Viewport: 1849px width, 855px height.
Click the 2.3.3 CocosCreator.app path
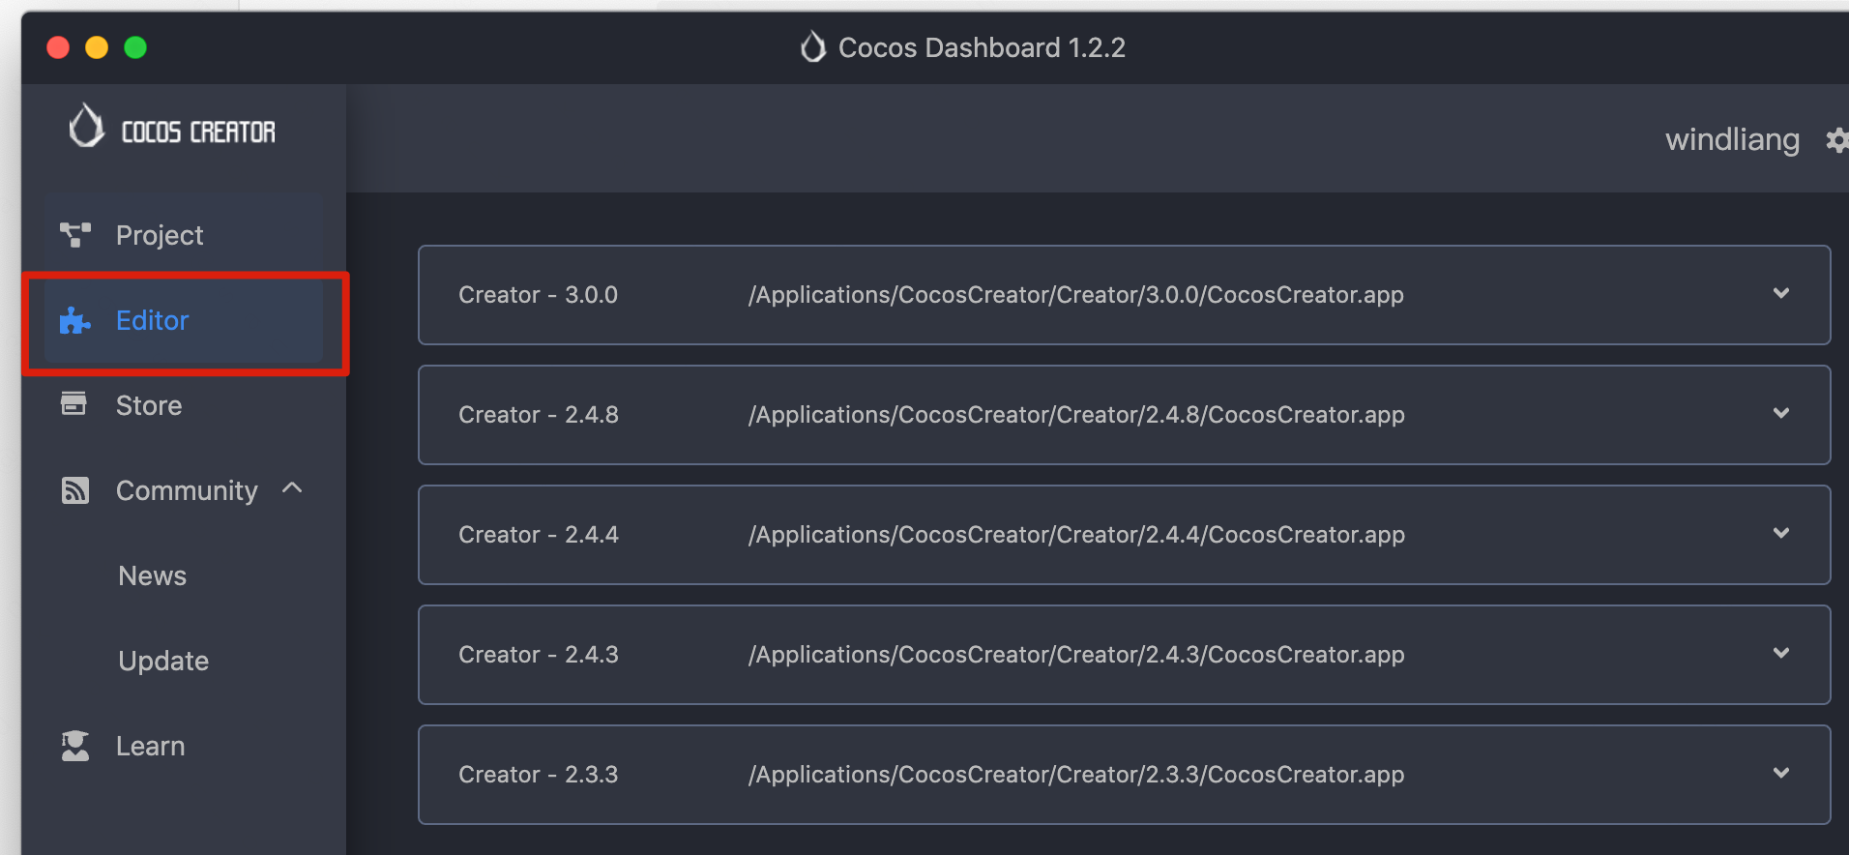[1076, 775]
